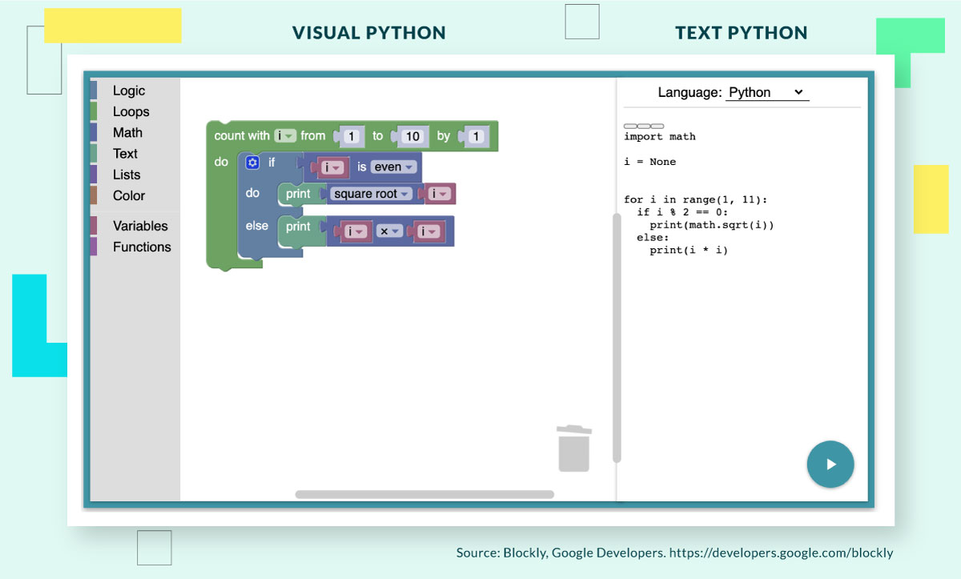Click the 'TEXT PYTHON' heading
Screen dimensions: 961x579
point(742,33)
